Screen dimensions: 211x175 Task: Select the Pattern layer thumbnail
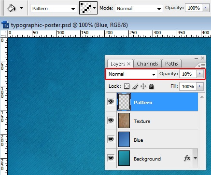(124, 102)
